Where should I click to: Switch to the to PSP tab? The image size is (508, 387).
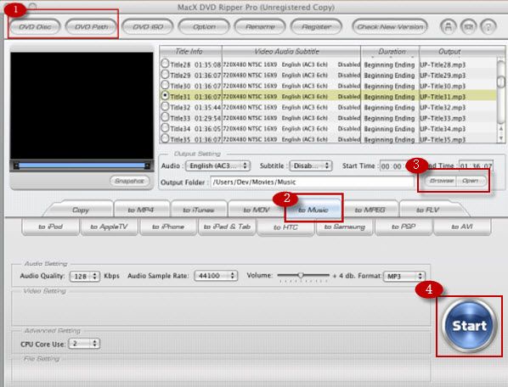click(404, 227)
